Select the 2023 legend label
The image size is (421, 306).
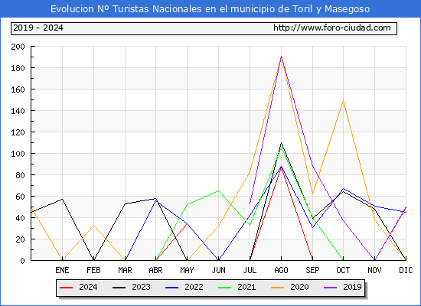[x=141, y=287]
